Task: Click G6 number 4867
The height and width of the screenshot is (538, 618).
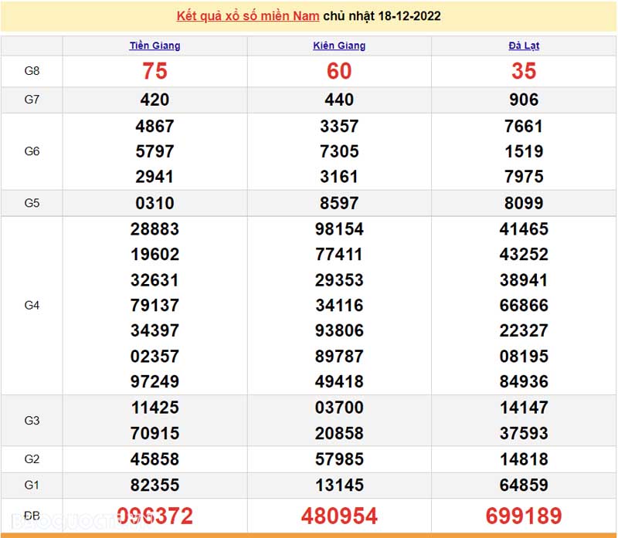Action: (x=155, y=127)
